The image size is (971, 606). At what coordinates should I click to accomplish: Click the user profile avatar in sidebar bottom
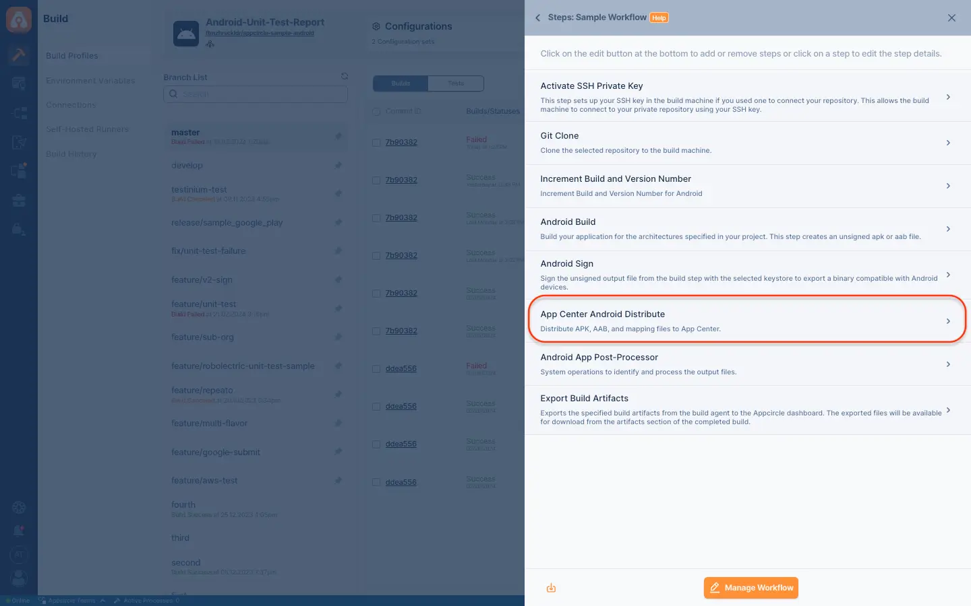tap(19, 578)
